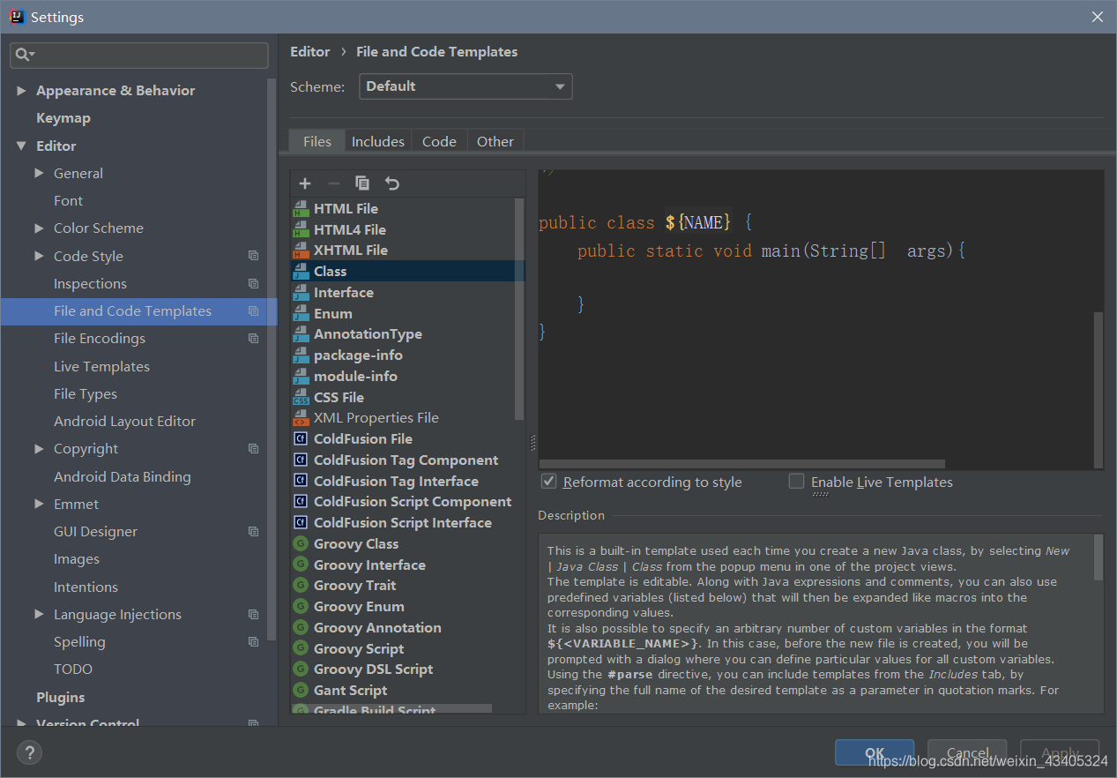
Task: Switch to the Code tab
Action: [x=439, y=141]
